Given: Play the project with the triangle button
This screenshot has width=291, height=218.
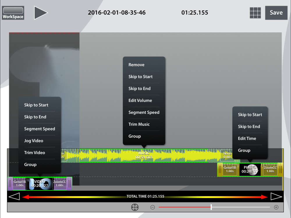Looking at the screenshot, I should (x=41, y=12).
